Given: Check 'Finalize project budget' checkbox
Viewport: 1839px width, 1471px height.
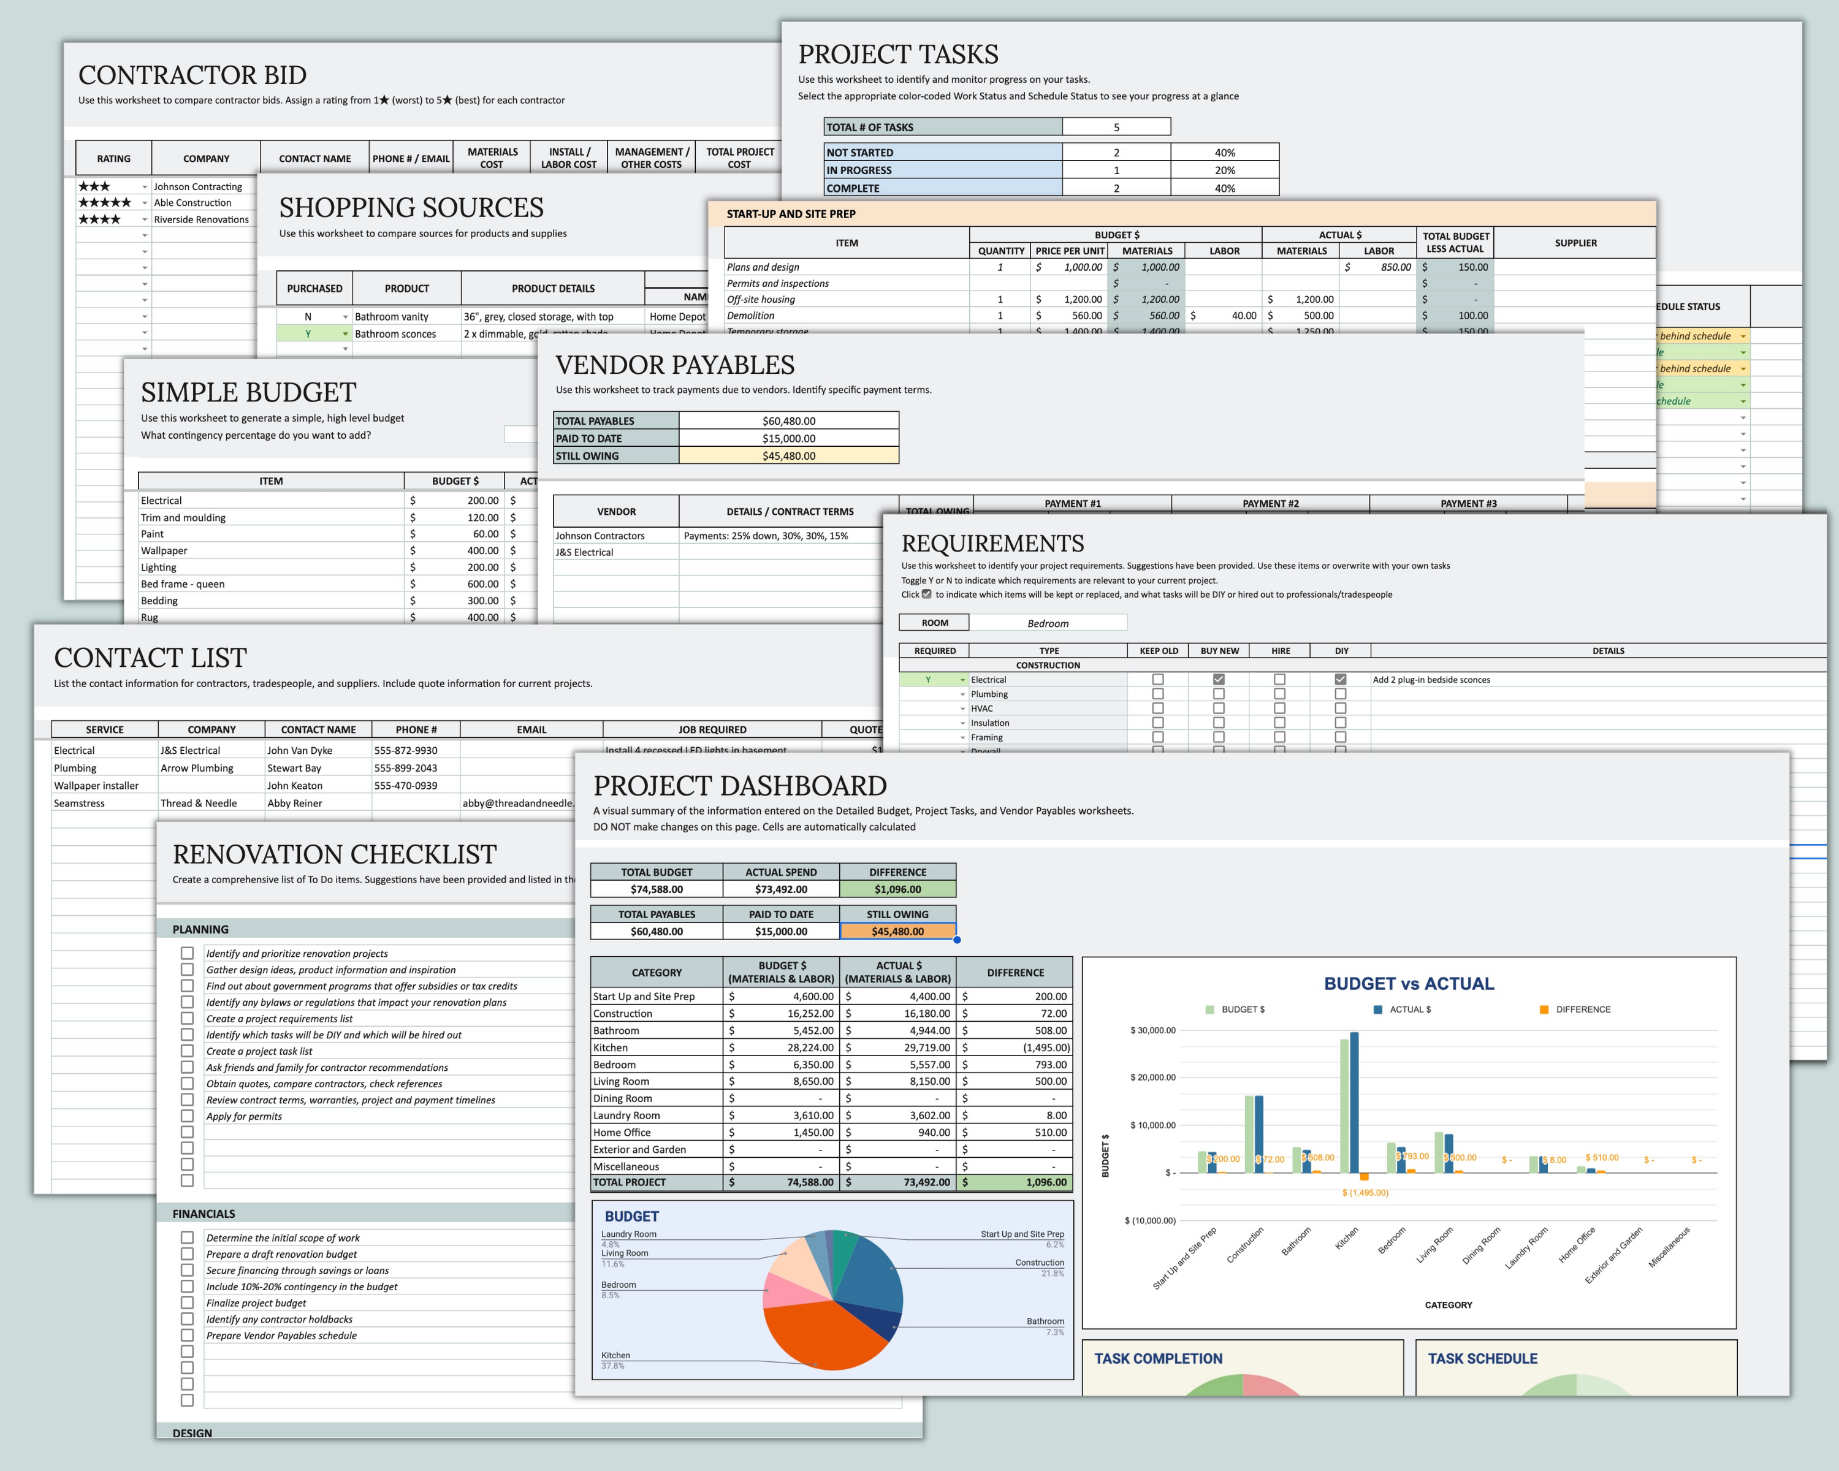Looking at the screenshot, I should click(x=187, y=1303).
